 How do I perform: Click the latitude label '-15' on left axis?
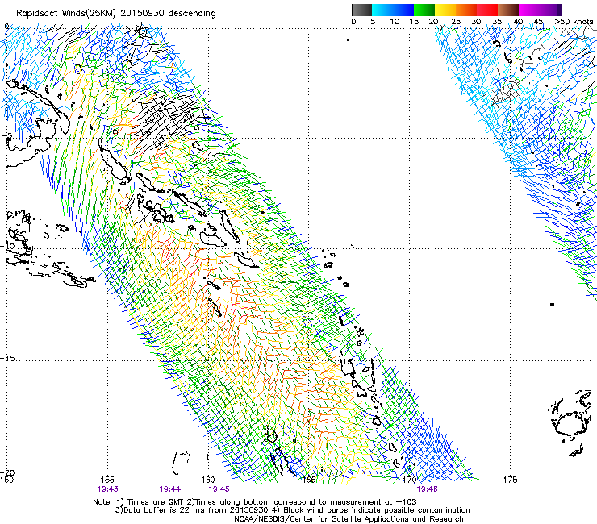click(x=7, y=358)
